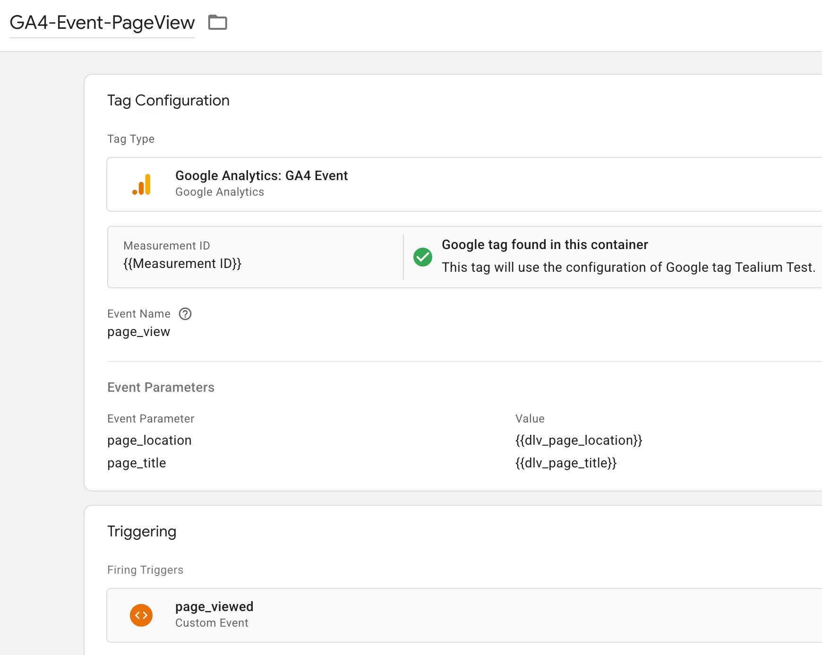The width and height of the screenshot is (822, 655).
Task: Click the Value column header
Action: [530, 419]
